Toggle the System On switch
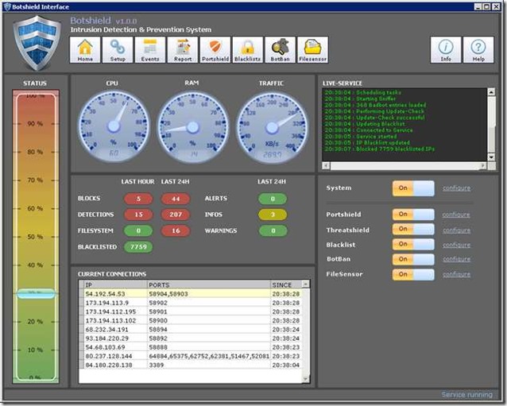This screenshot has height=406, width=507. 413,188
